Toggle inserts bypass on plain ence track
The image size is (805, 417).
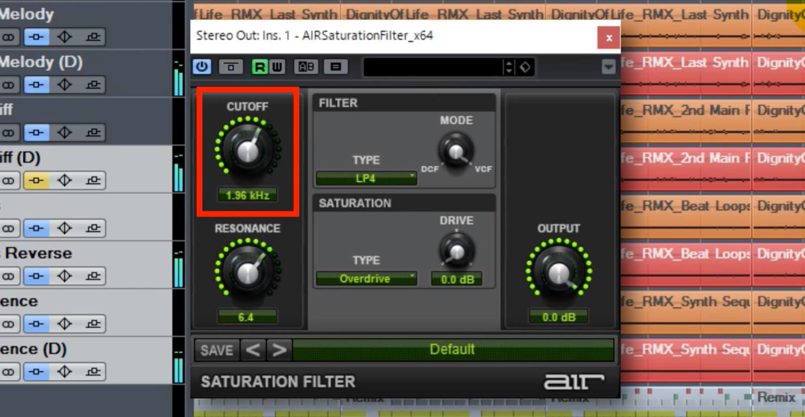coord(36,324)
